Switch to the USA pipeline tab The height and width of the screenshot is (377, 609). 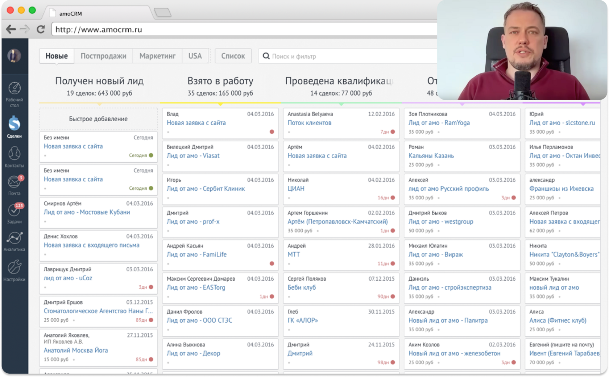(195, 56)
